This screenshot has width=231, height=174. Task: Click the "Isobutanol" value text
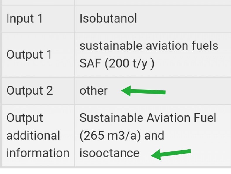[108, 18]
